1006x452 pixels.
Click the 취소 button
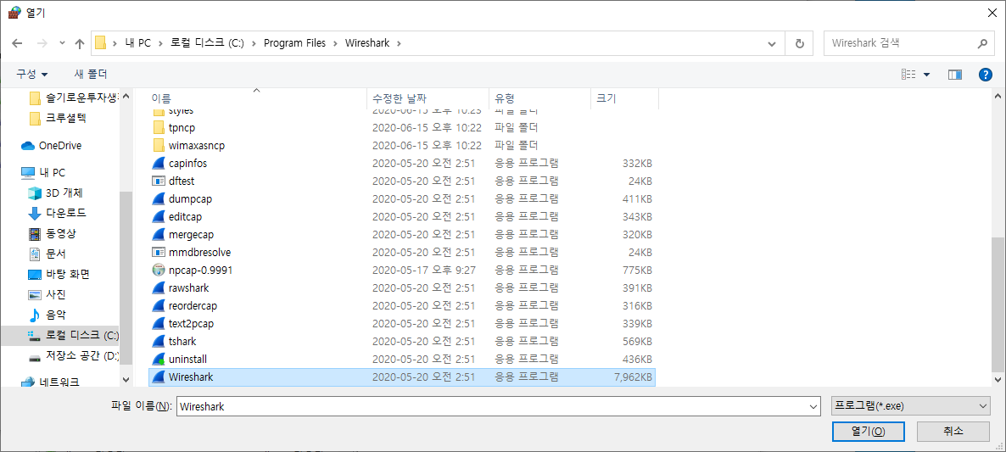point(953,432)
